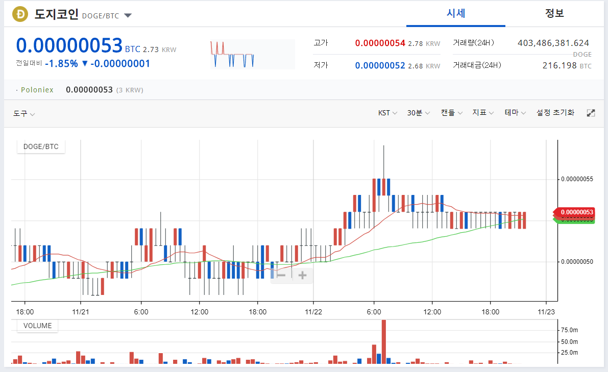This screenshot has width=608, height=372.
Task: Open the 도구 tools dropdown
Action: 23,113
